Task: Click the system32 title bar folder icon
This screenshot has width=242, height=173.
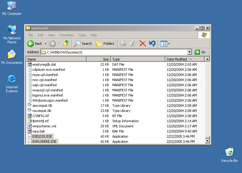Action: pos(28,28)
